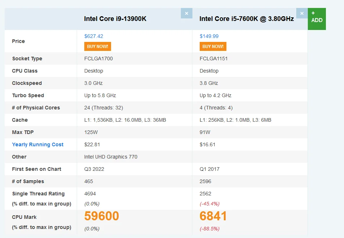The height and width of the screenshot is (238, 344).
Task: Click the 24 (Threads: 32) cores value
Action: point(103,108)
